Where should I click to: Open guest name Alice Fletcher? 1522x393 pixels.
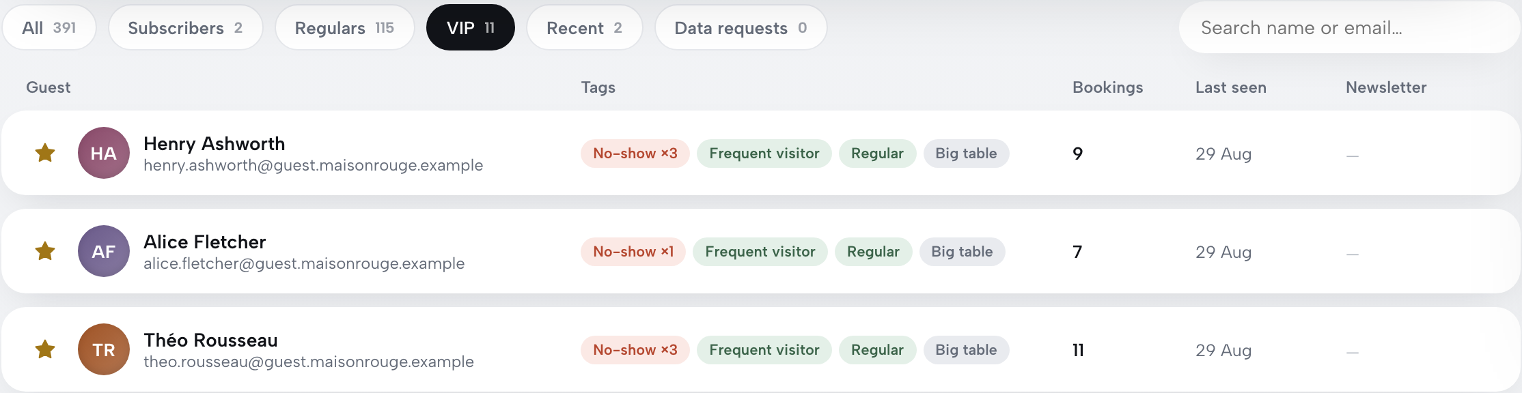pyautogui.click(x=205, y=242)
